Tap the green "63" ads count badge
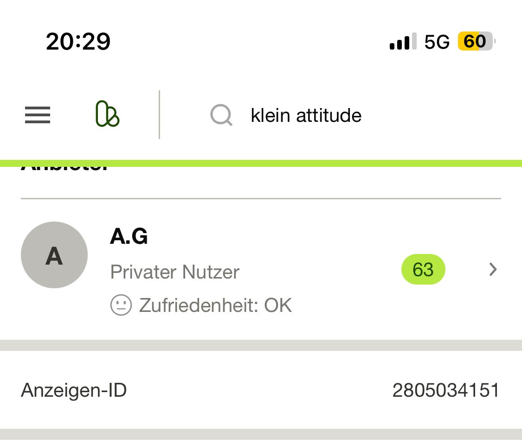This screenshot has height=444, width=522. [423, 269]
